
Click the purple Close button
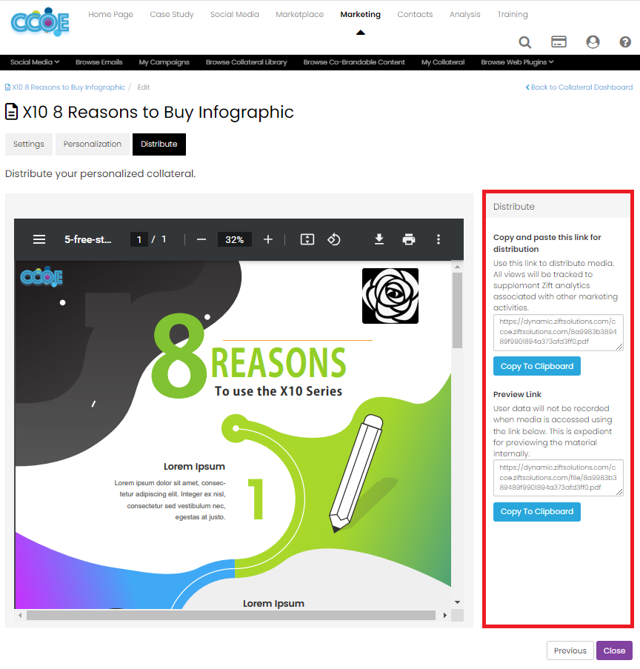click(614, 650)
